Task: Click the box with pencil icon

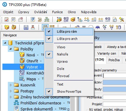Action: click(73, 19)
